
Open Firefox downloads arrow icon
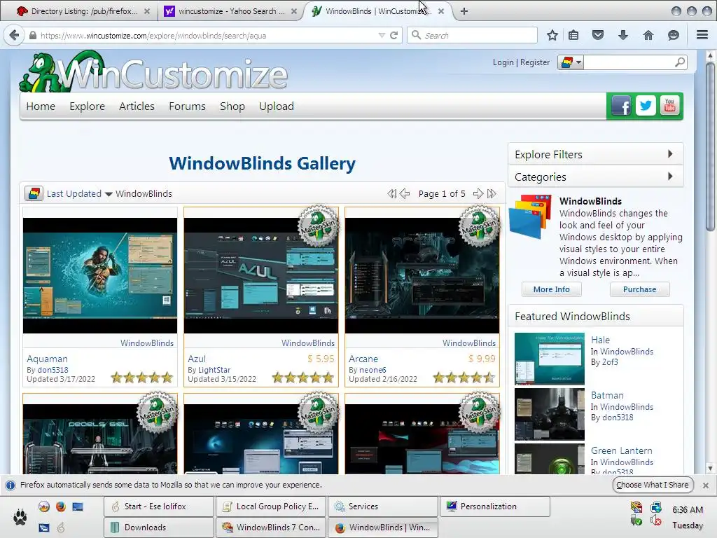(622, 35)
